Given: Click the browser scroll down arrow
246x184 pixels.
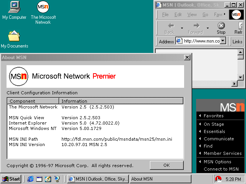Looking at the screenshot, I should [240, 77].
